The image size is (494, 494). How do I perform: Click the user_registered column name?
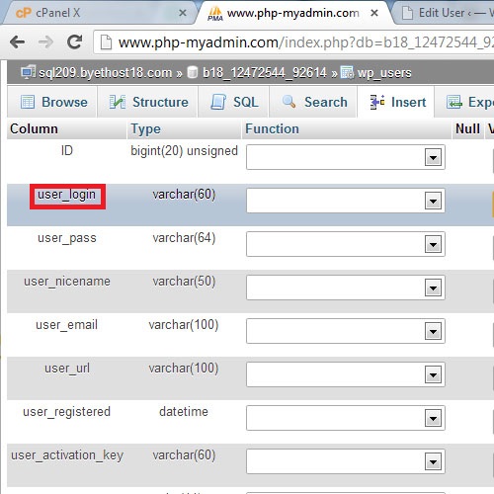point(67,412)
